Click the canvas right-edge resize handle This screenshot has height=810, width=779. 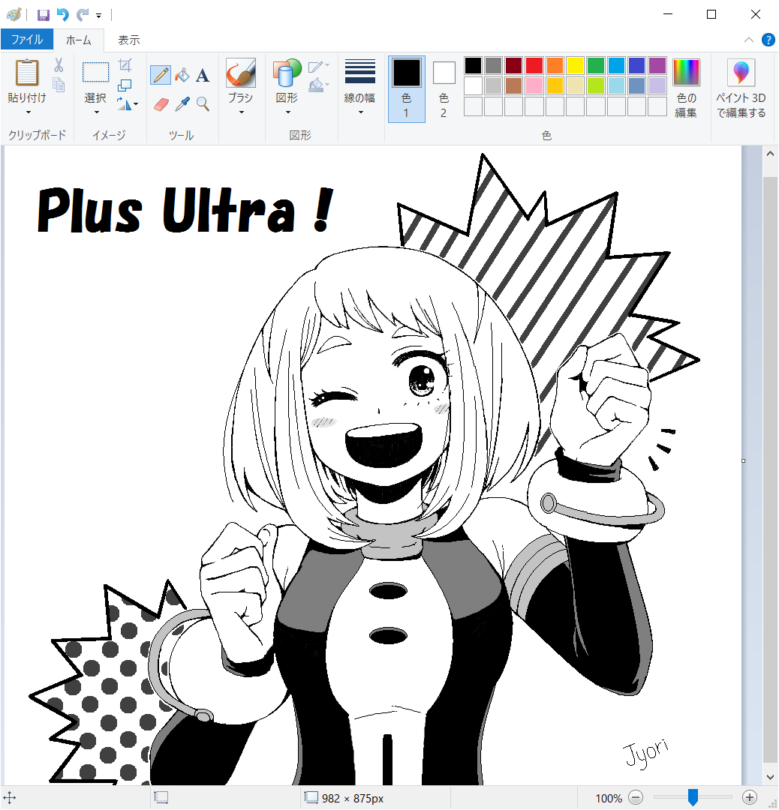point(743,460)
